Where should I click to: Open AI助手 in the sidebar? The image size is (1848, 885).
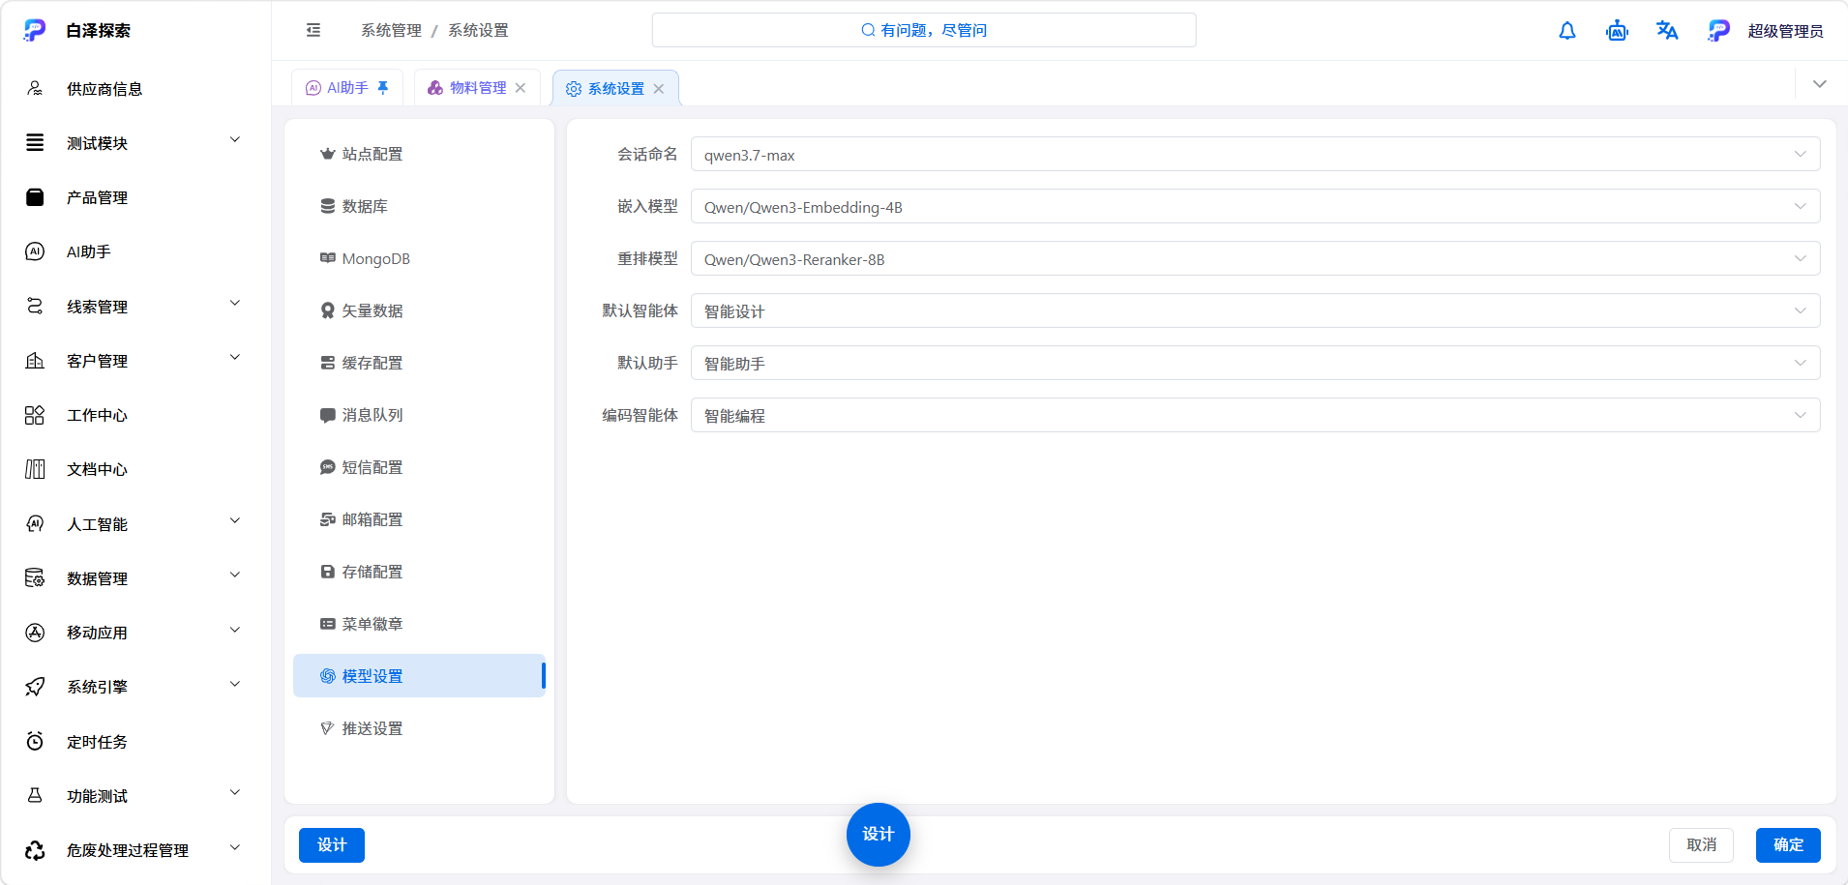pyautogui.click(x=135, y=251)
